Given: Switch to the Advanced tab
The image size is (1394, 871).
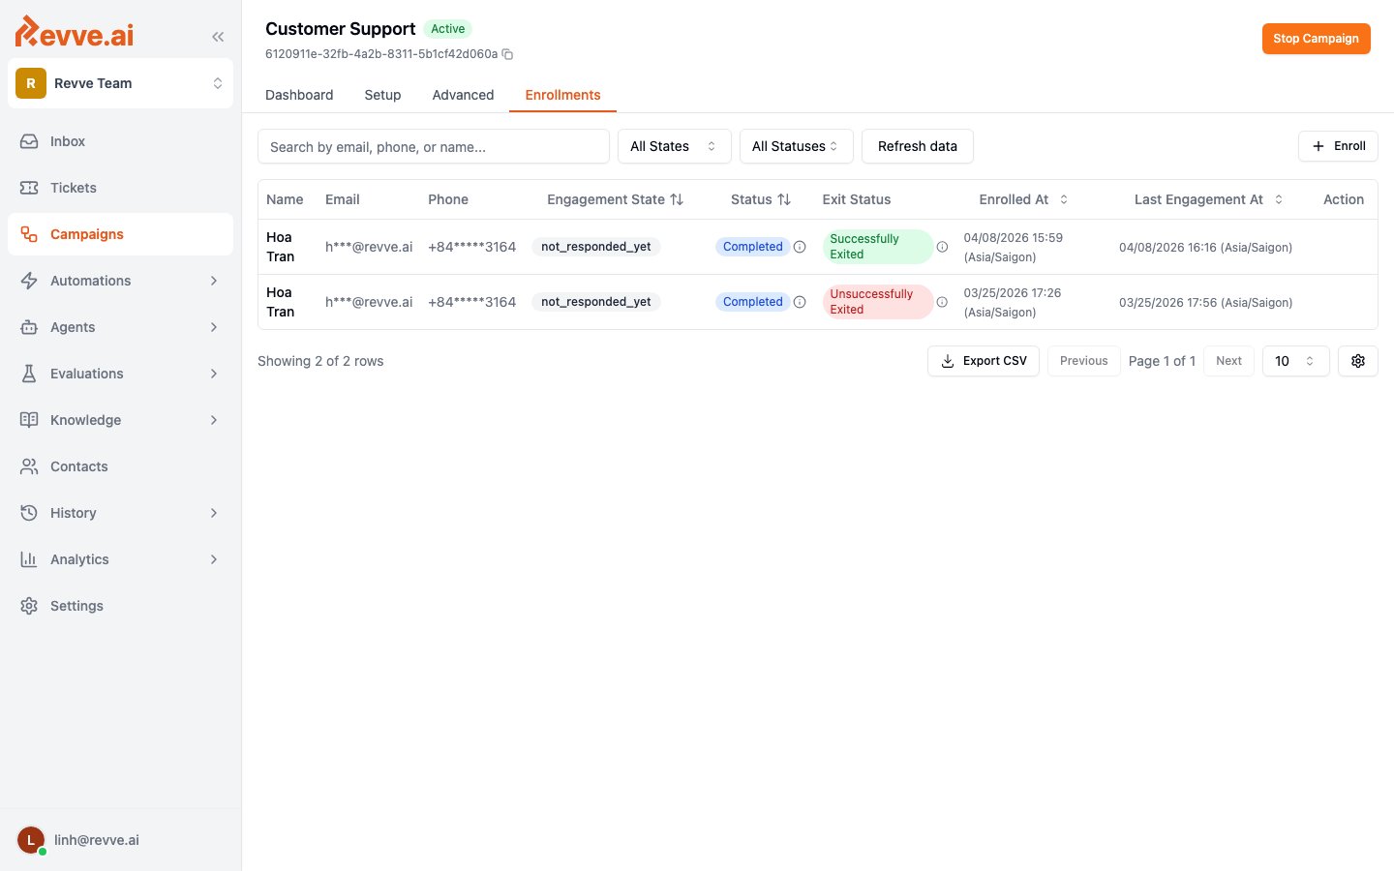Looking at the screenshot, I should [463, 95].
